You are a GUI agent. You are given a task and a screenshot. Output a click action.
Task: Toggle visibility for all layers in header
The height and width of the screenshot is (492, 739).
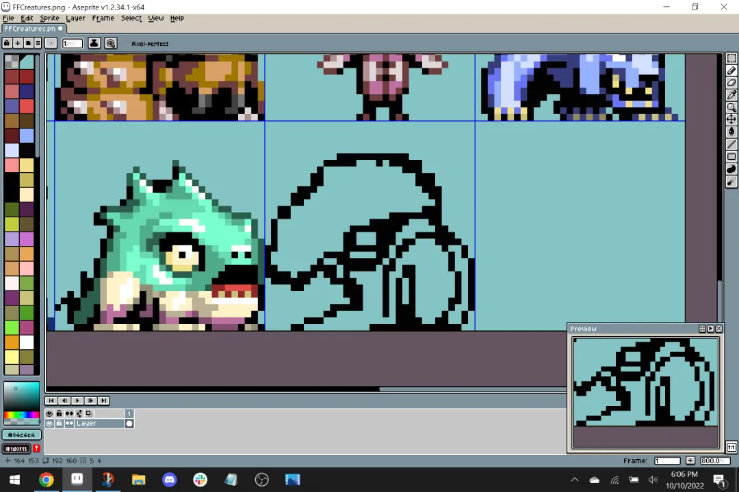(49, 413)
